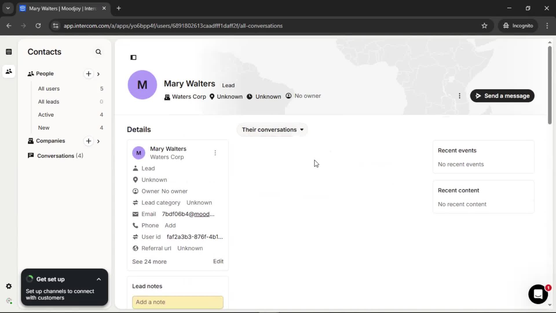Viewport: 556px width, 313px height.
Task: Add a new person with the plus button
Action: (x=89, y=74)
